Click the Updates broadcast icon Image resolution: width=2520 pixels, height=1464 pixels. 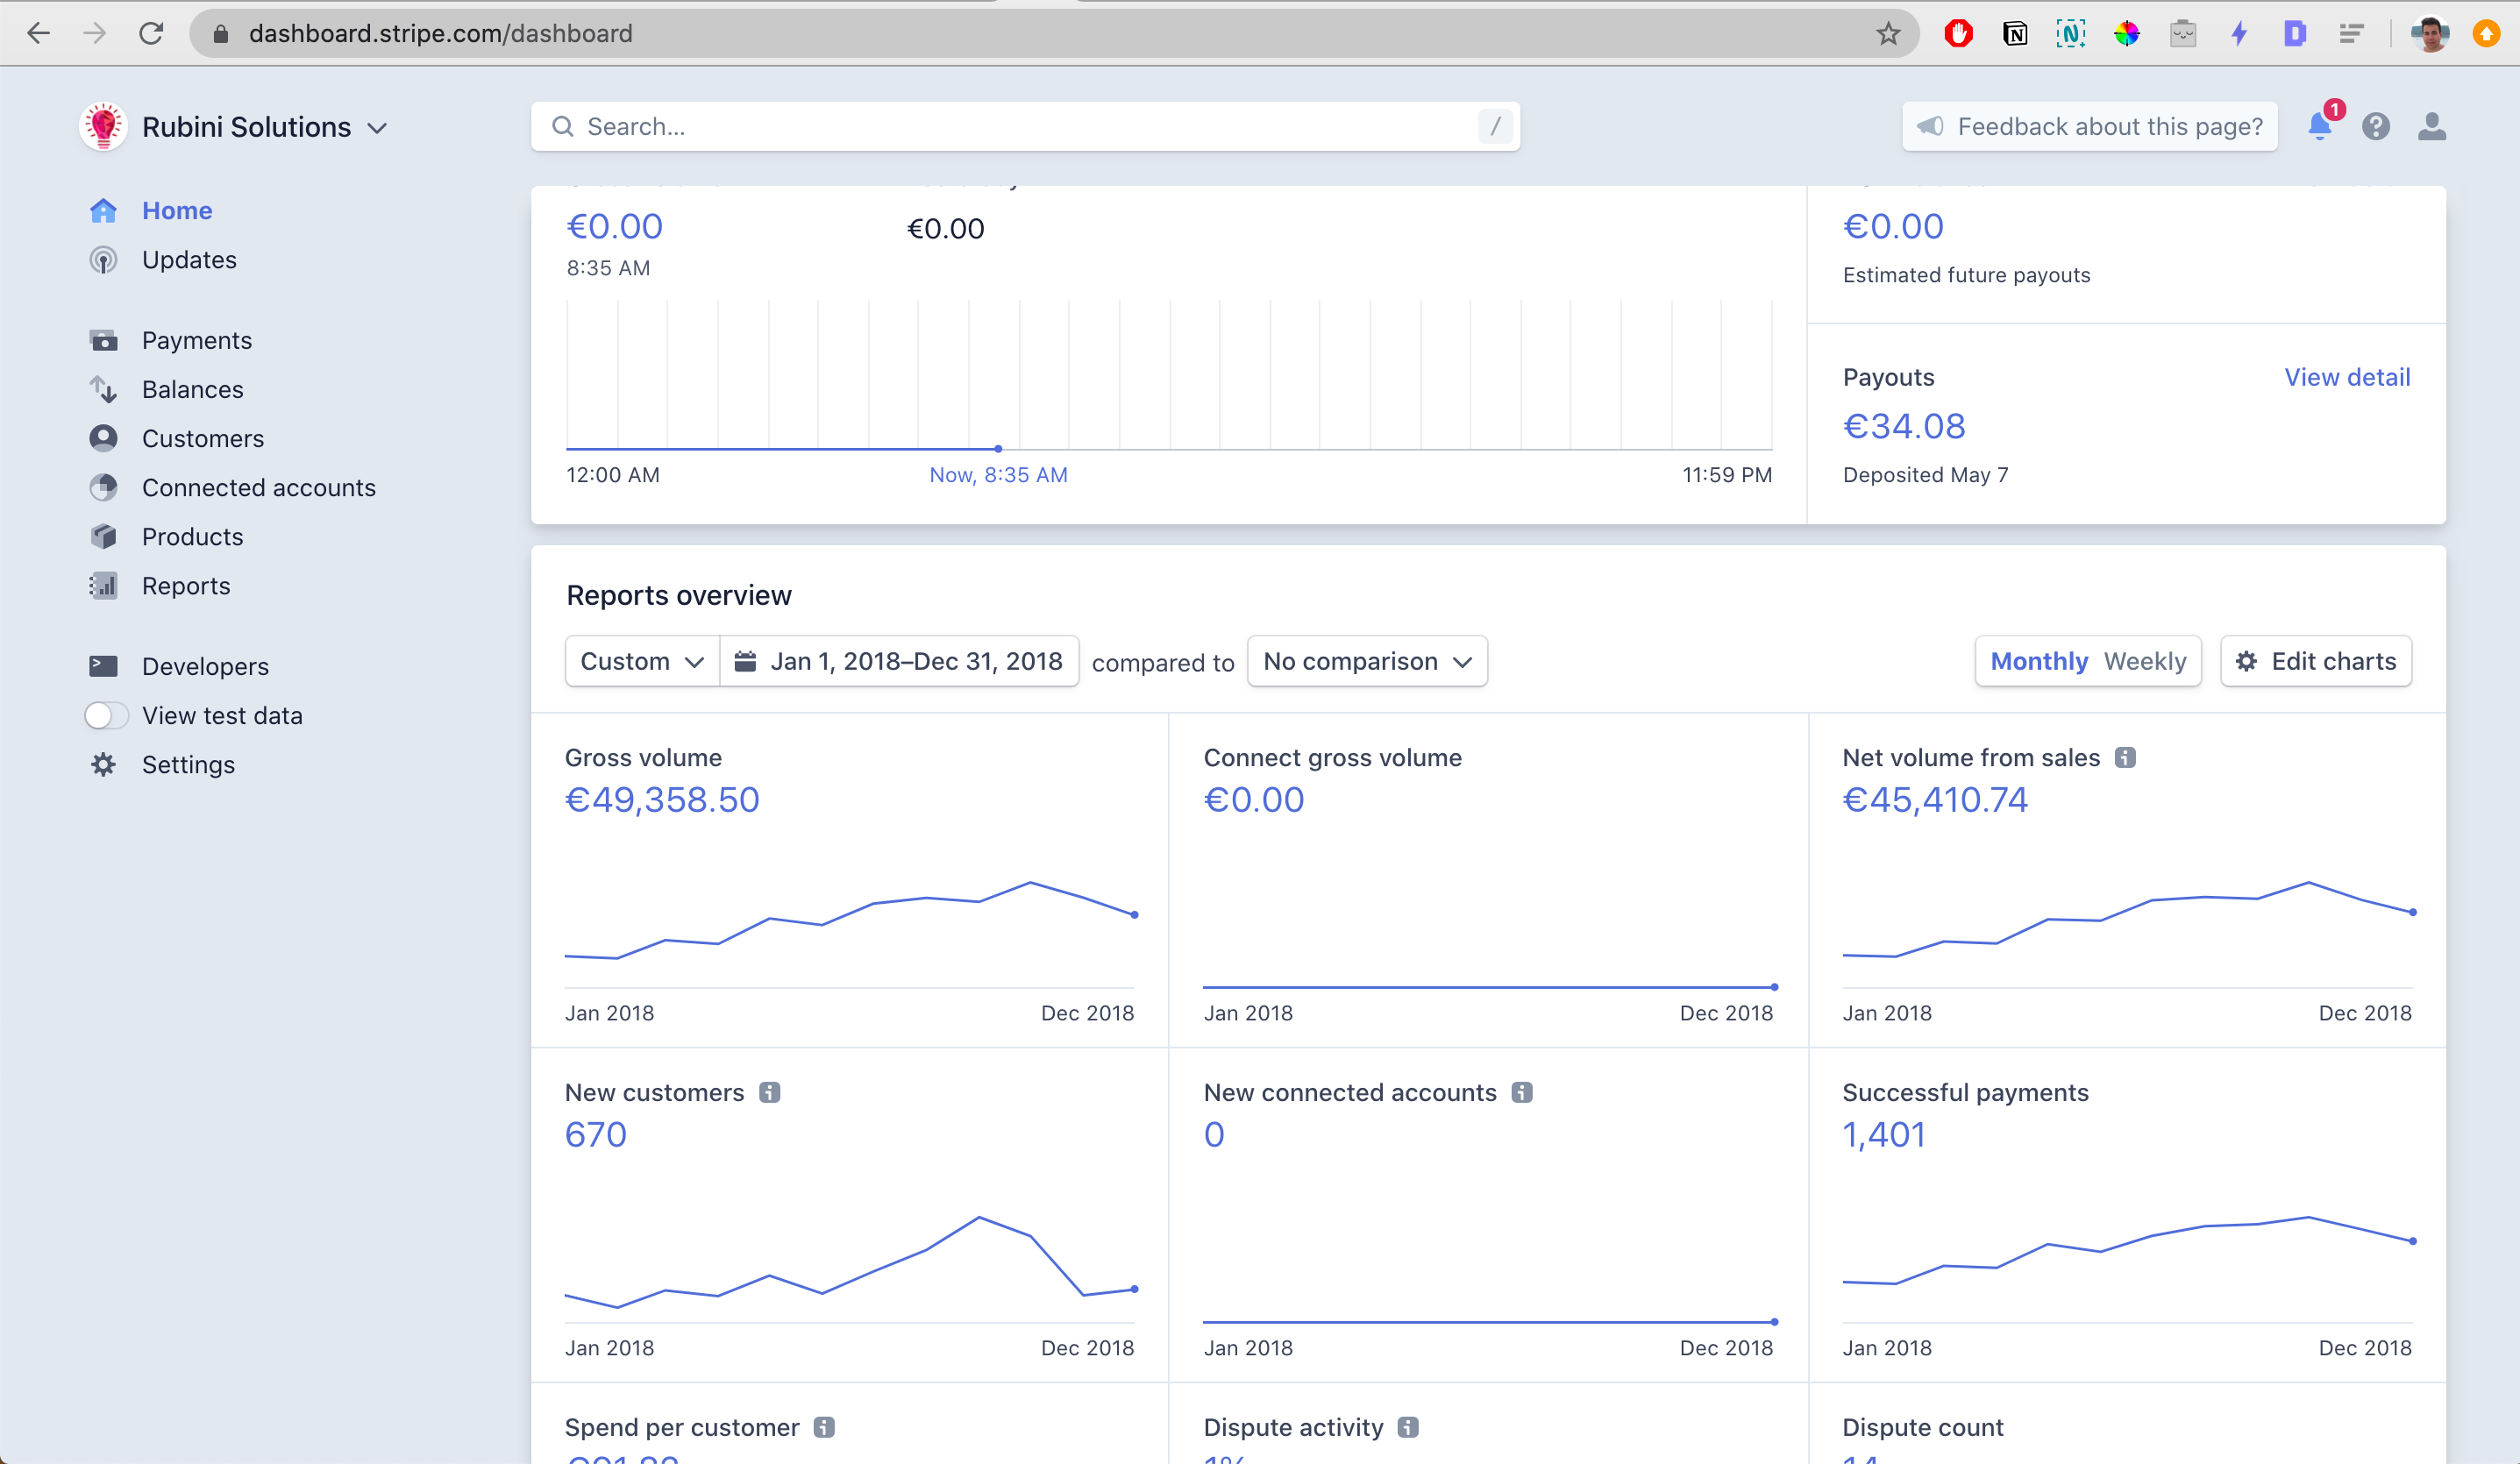tap(103, 260)
